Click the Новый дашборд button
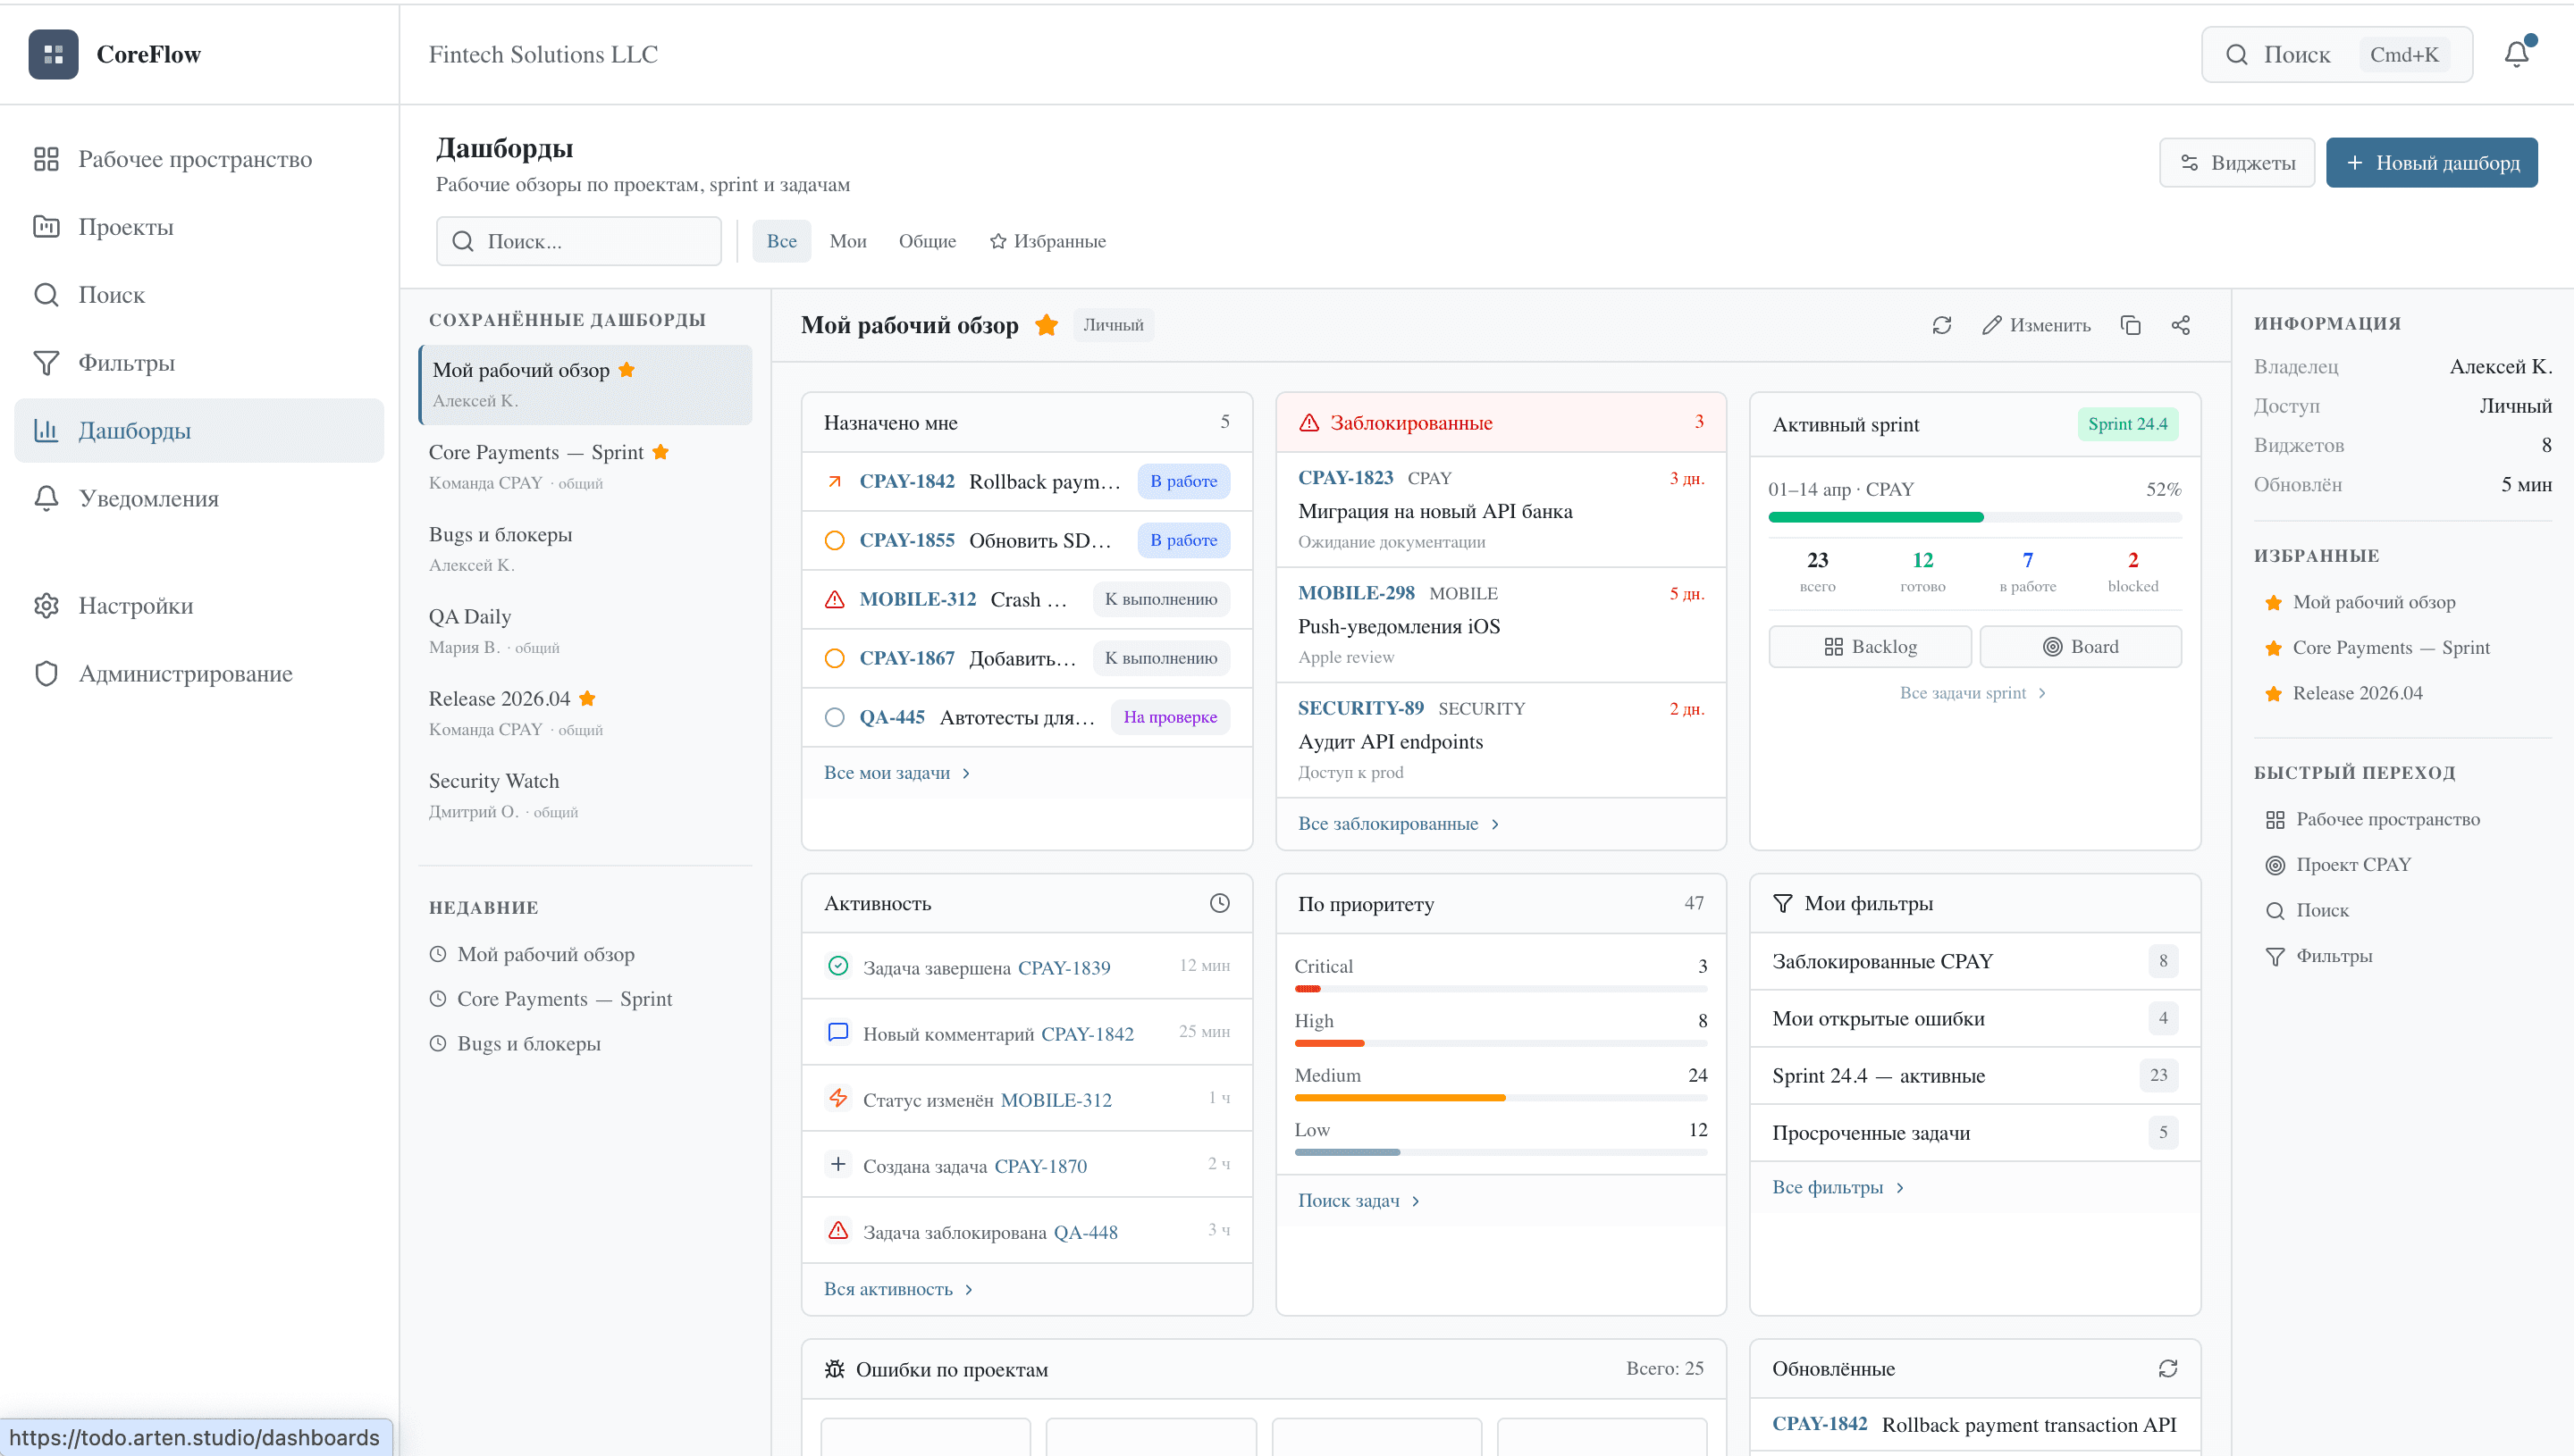This screenshot has width=2574, height=1456. pos(2431,162)
